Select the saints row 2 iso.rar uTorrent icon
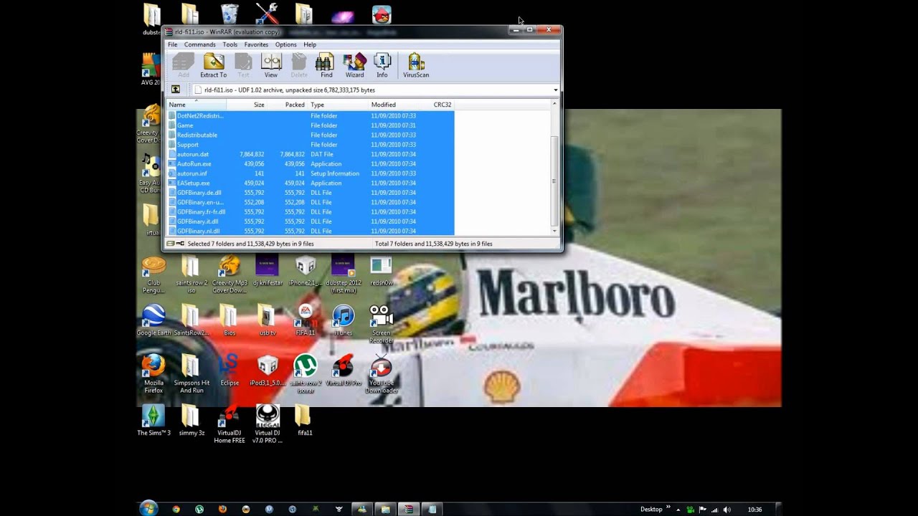Screen dimensions: 918x516 point(306,373)
